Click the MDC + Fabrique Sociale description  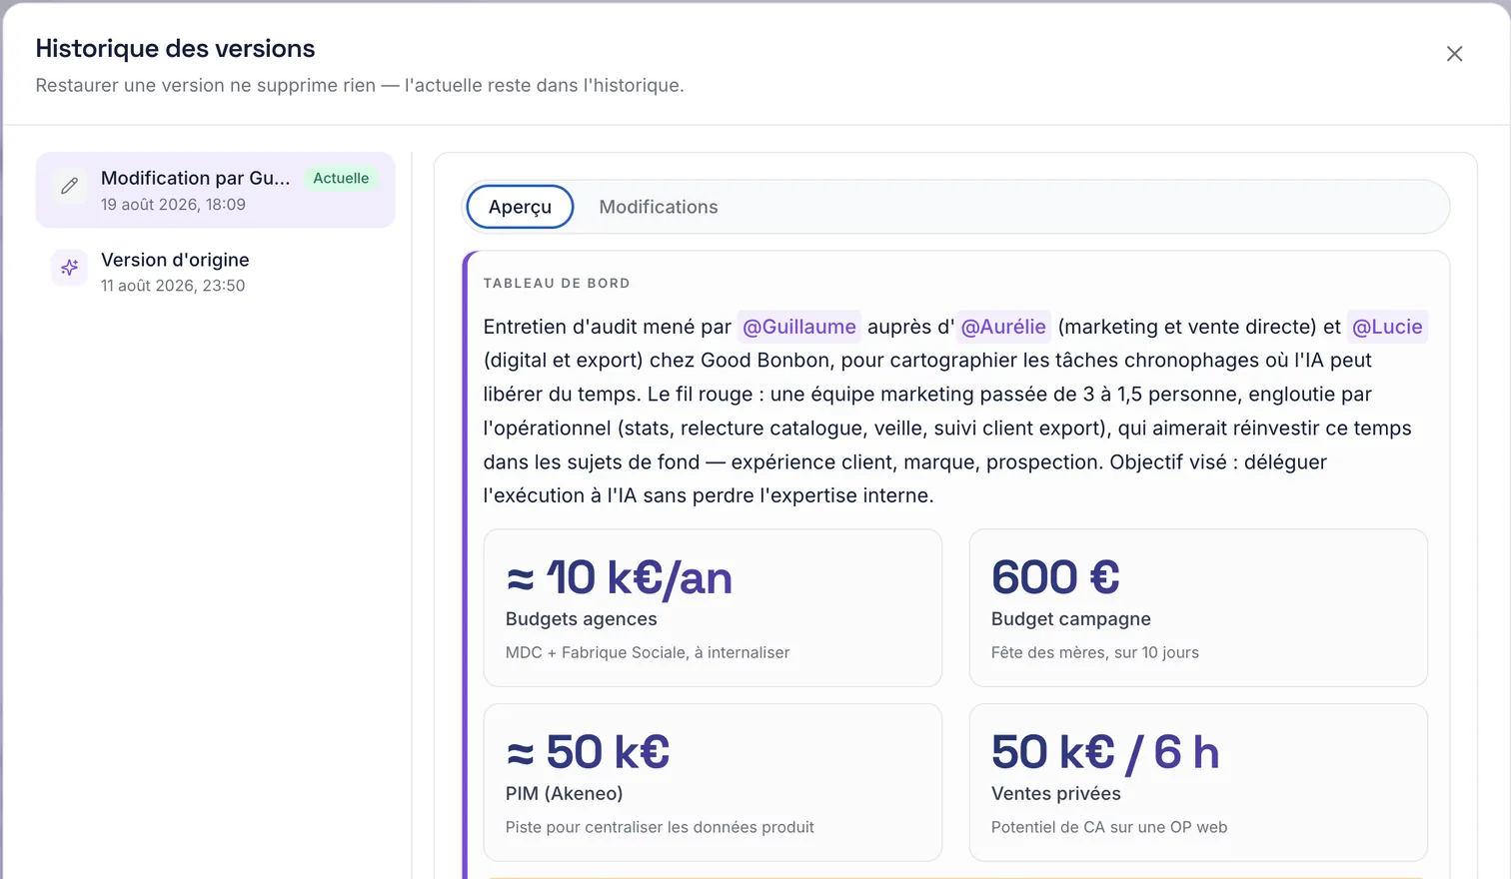click(648, 652)
